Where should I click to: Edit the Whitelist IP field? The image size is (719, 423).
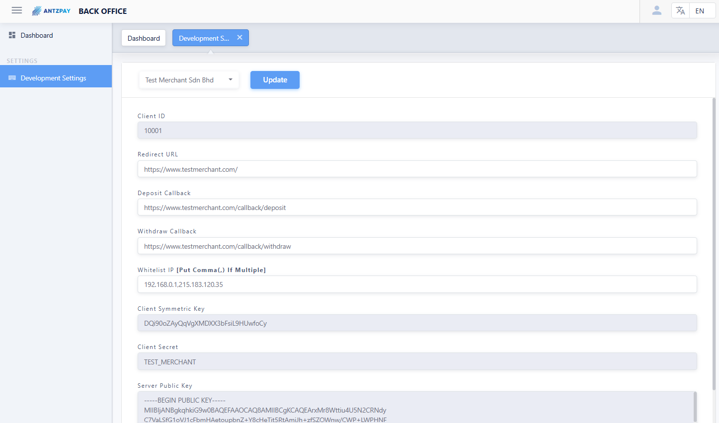(417, 284)
